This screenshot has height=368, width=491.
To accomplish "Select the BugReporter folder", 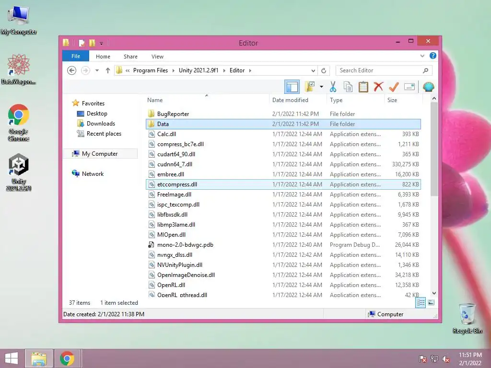I will point(283,114).
